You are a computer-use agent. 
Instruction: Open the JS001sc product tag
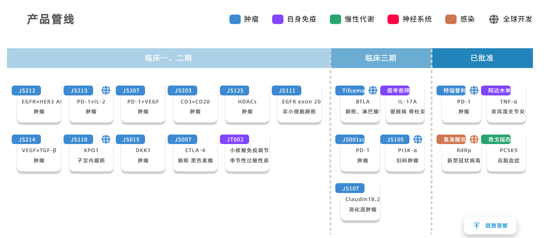(x=350, y=139)
